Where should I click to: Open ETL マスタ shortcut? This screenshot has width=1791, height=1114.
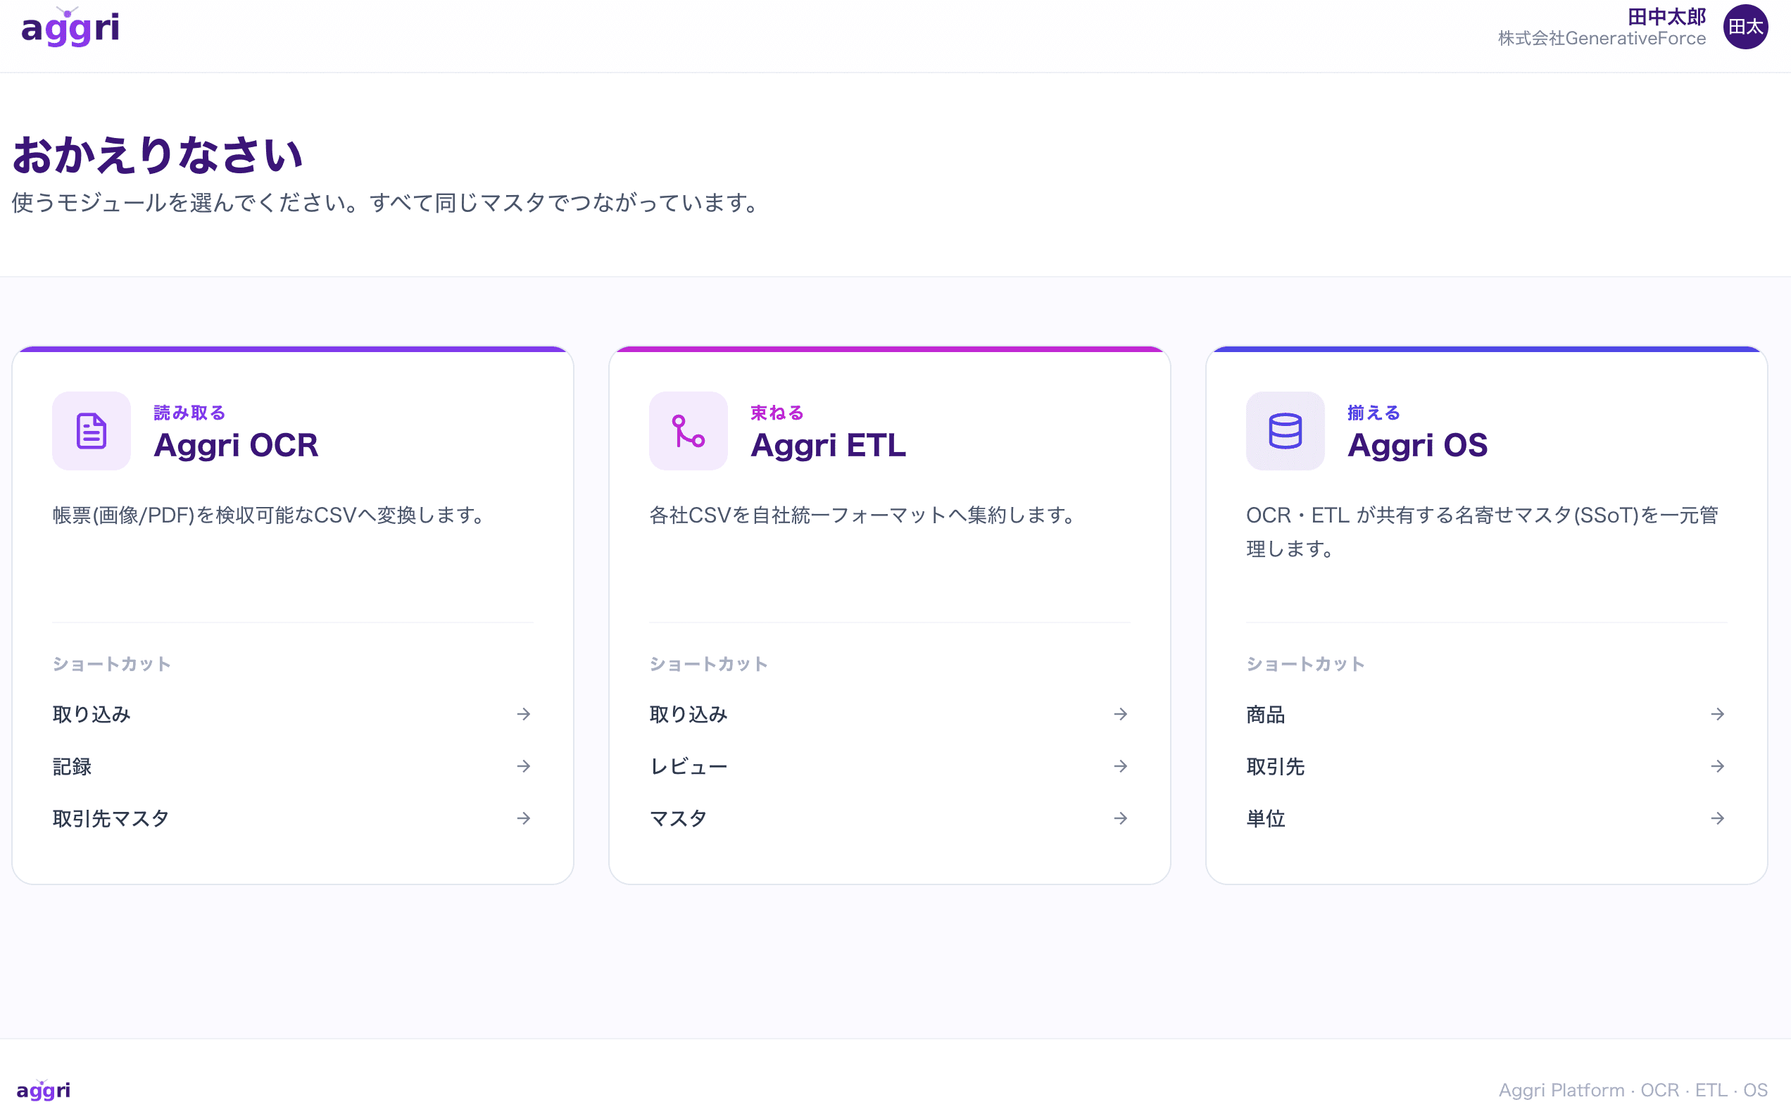(890, 818)
